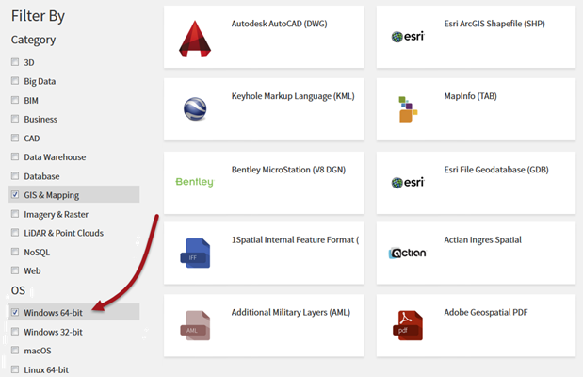Screen dimensions: 583x377
Task: Check the Windows 32-bit checkbox
Action: [x=15, y=331]
